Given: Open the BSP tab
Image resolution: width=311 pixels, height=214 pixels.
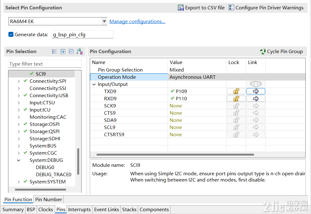Looking at the screenshot, I should tap(31, 209).
